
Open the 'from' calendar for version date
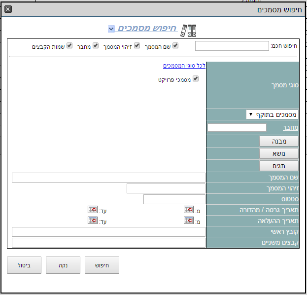point(189,210)
